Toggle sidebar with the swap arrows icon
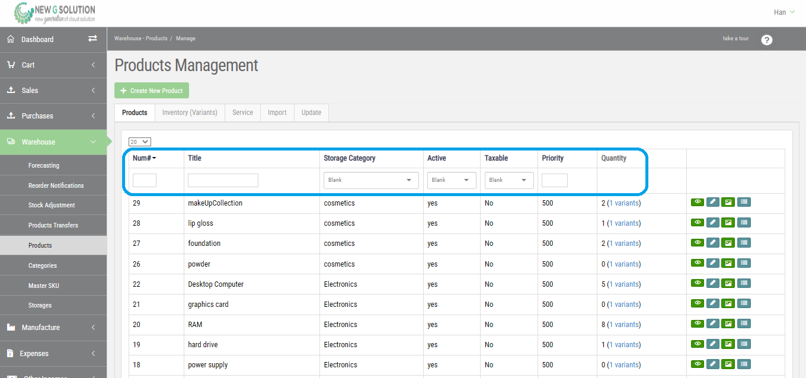806x378 pixels. click(x=92, y=39)
